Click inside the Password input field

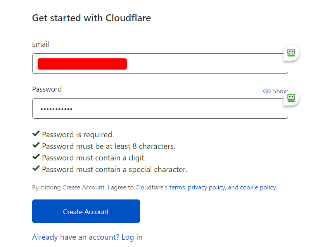[160, 109]
